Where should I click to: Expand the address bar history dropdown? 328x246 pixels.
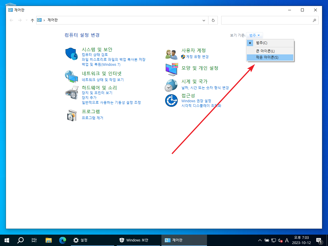tap(204, 20)
